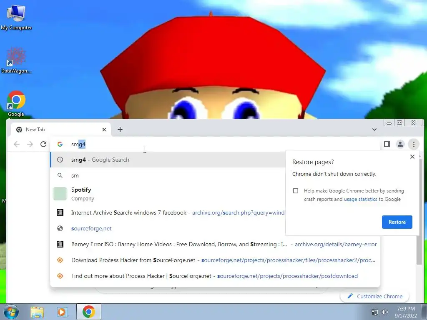427x320 pixels.
Task: Open Download Process Hacker suggestion
Action: click(215, 260)
